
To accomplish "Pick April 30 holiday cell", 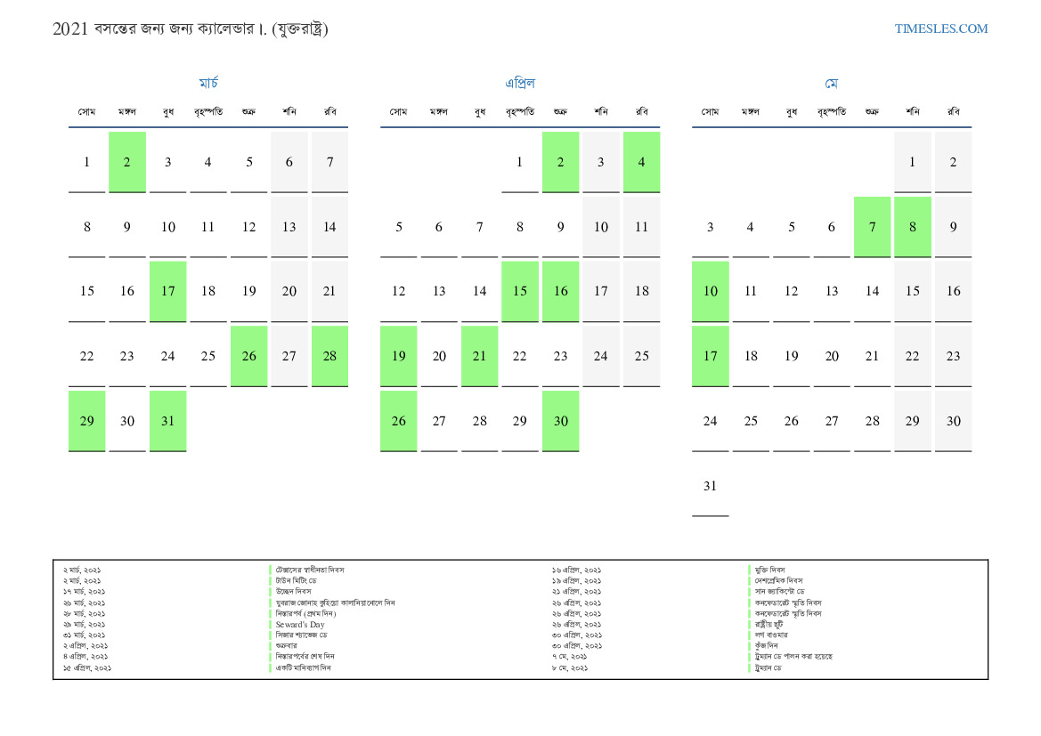I will [561, 421].
